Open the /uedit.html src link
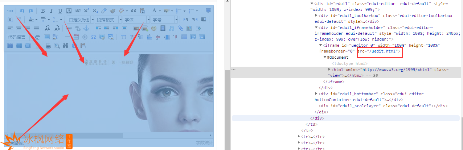The image size is (463, 150). tap(382, 51)
